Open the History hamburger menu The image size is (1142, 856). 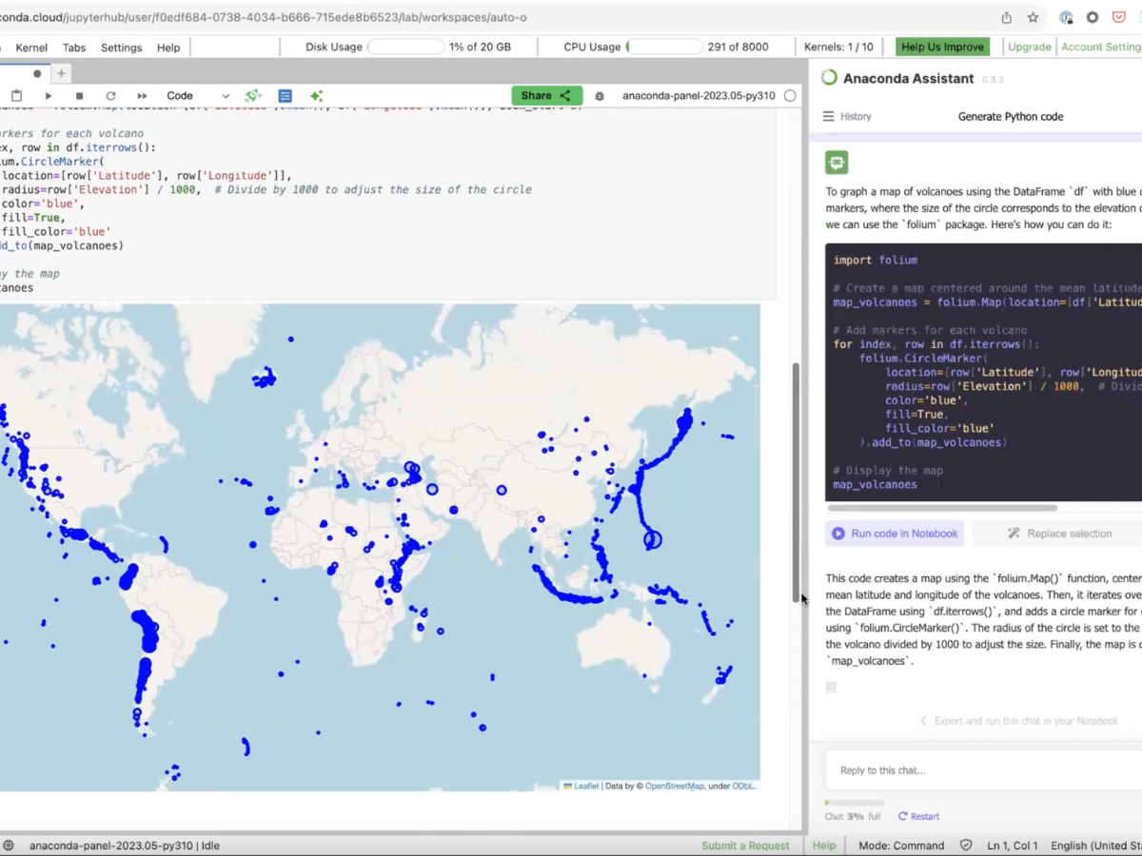(x=828, y=116)
